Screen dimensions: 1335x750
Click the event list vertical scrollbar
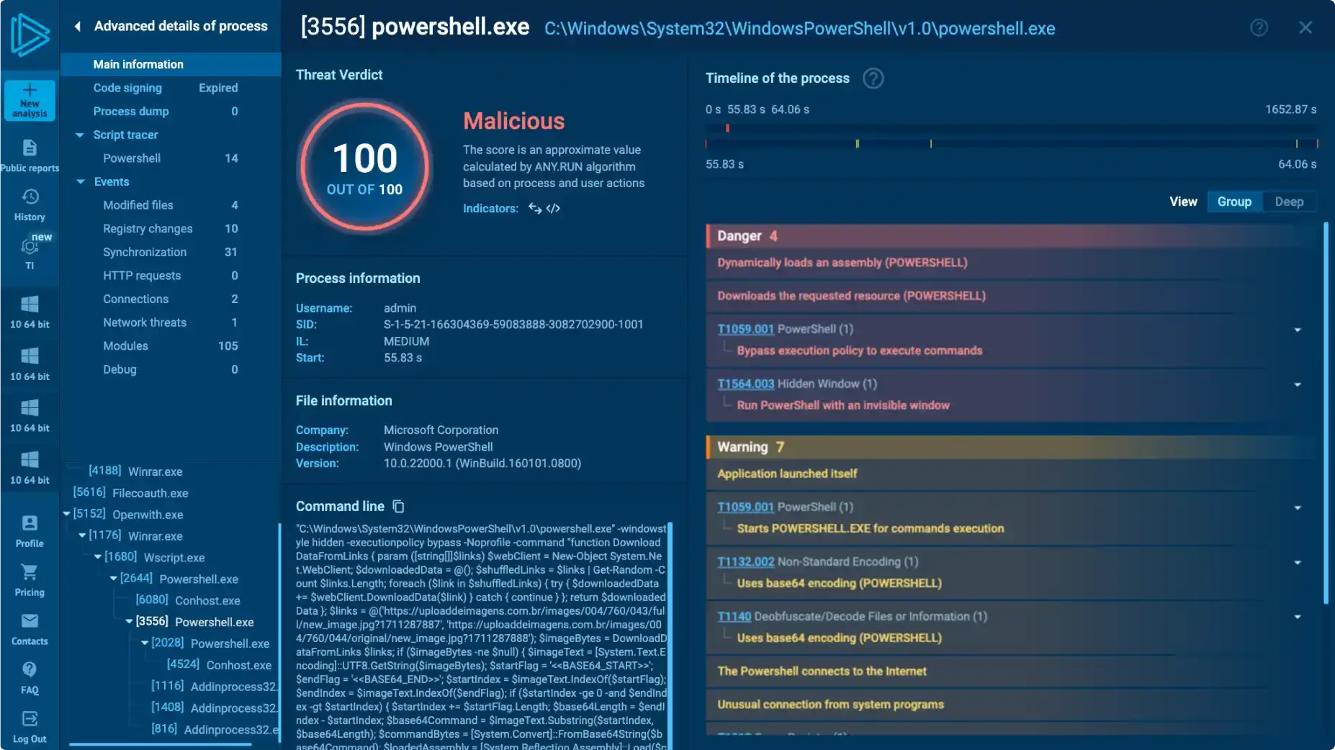[1326, 413]
